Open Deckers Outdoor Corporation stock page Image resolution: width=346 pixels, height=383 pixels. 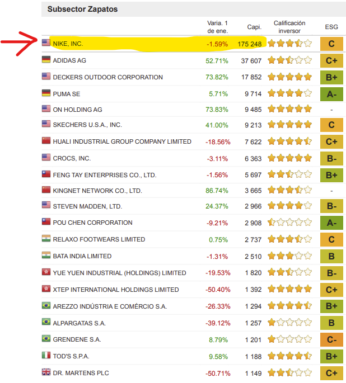[x=107, y=77]
